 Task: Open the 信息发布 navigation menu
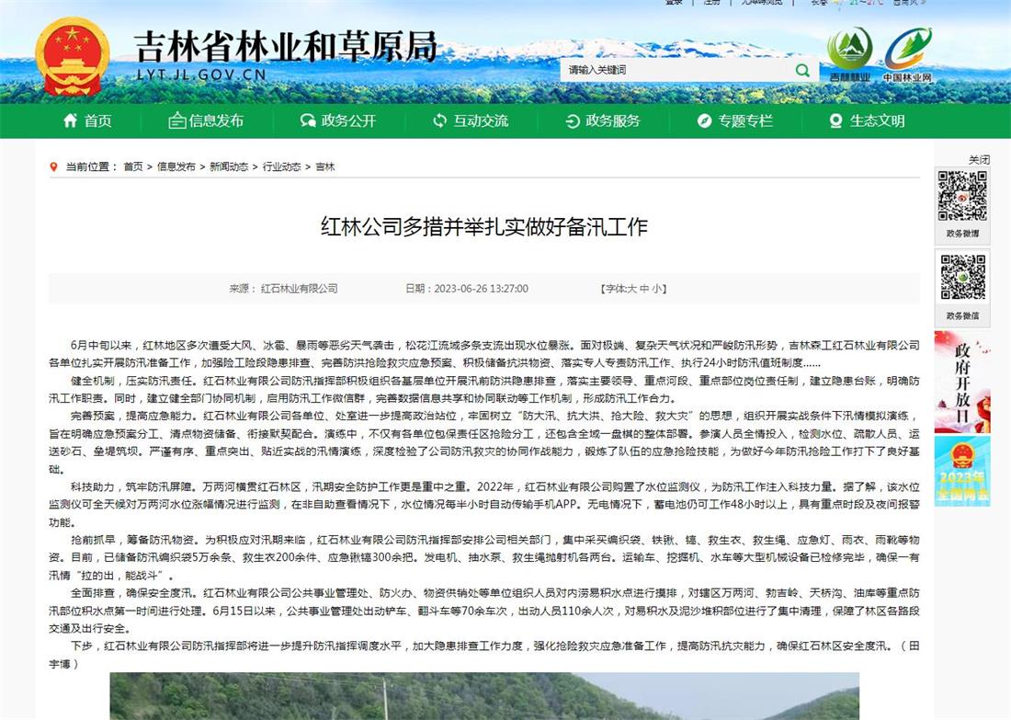[x=206, y=121]
